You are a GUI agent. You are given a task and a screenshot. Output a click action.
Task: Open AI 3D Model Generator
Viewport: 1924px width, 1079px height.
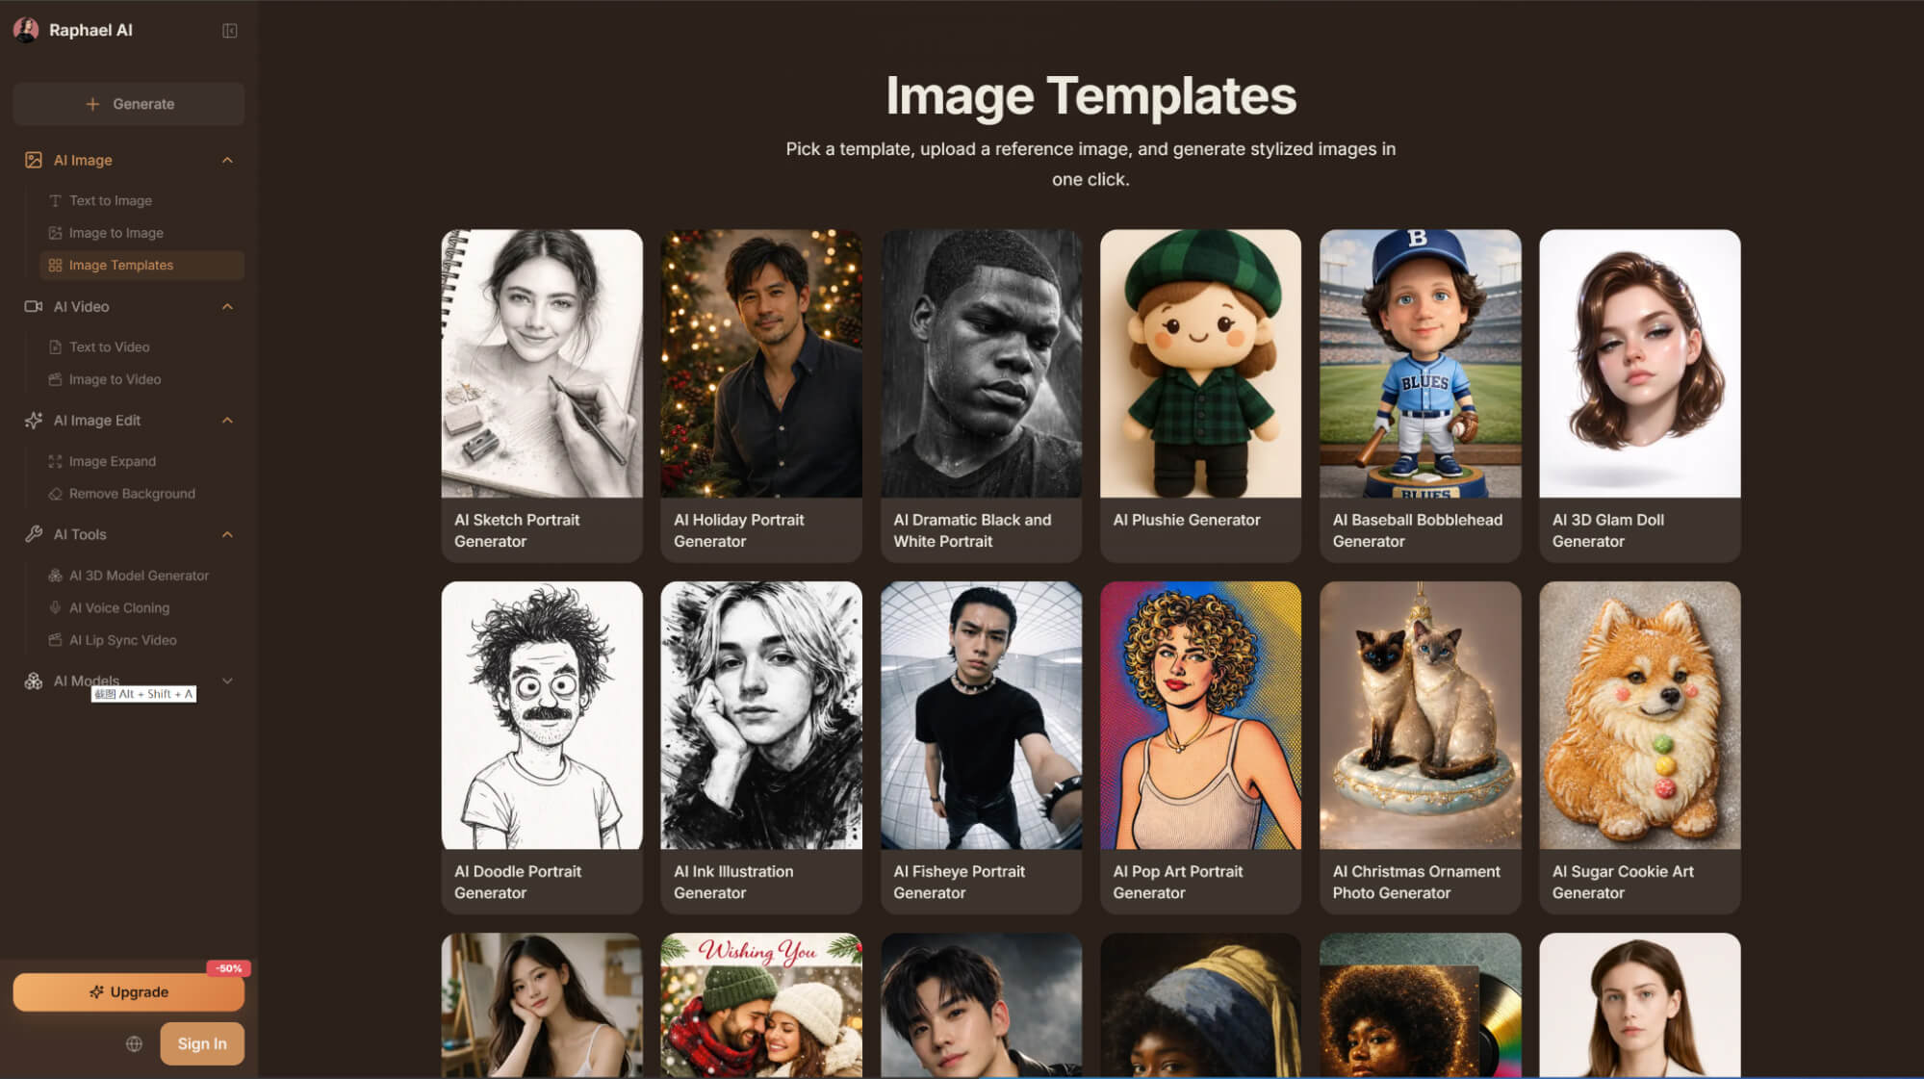(x=141, y=576)
